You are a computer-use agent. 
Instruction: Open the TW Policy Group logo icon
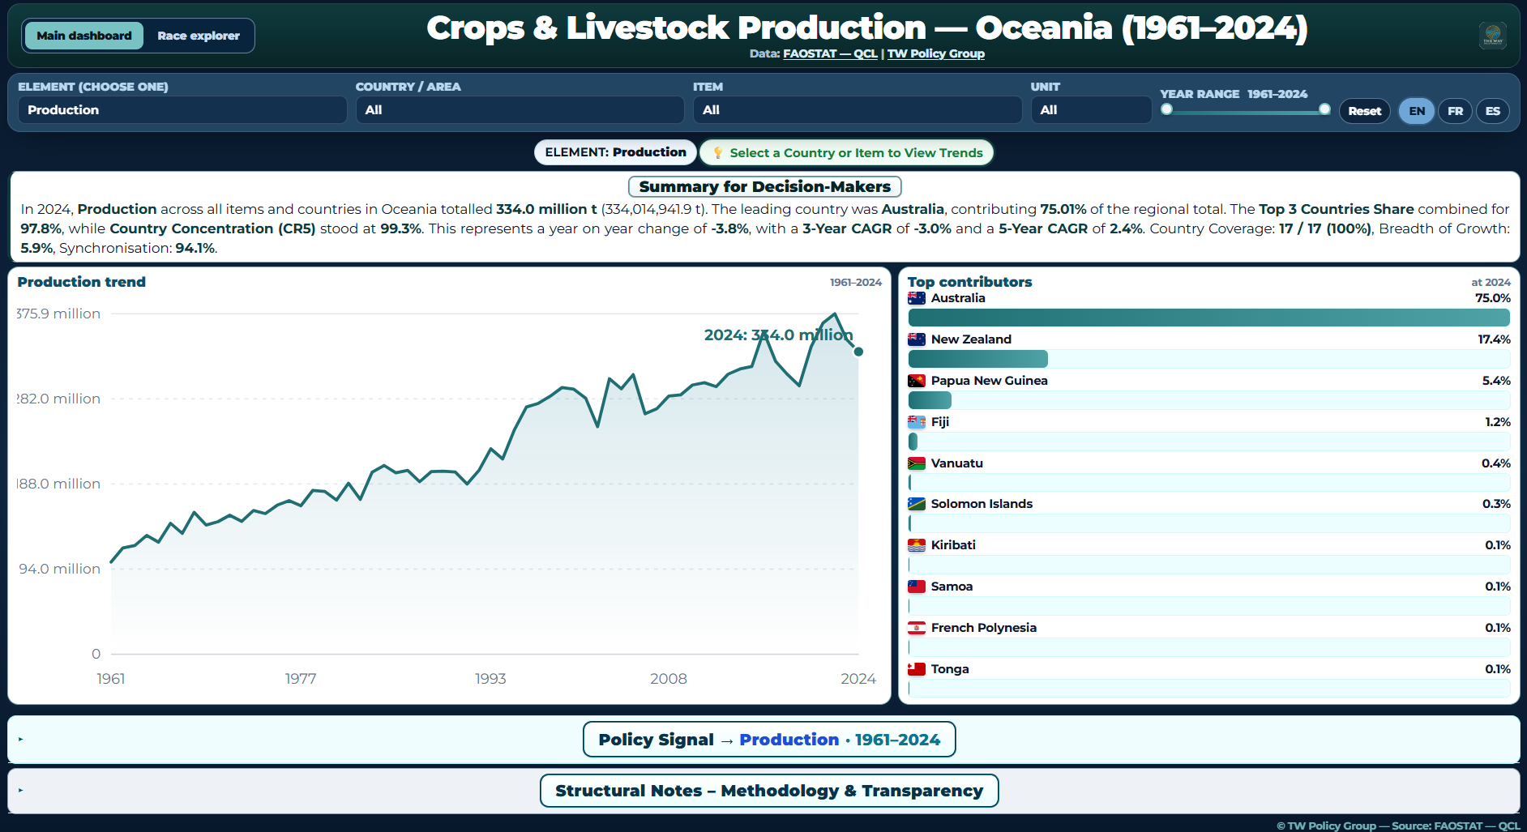[x=1492, y=36]
